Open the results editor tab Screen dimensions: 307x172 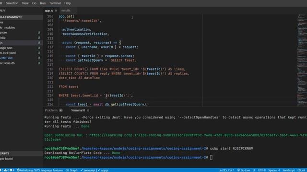click(66, 11)
